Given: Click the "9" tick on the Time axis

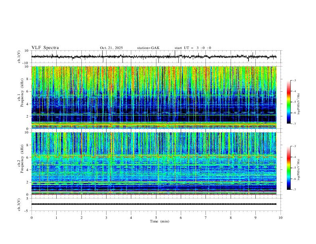Looking at the screenshot, I should (255, 218).
